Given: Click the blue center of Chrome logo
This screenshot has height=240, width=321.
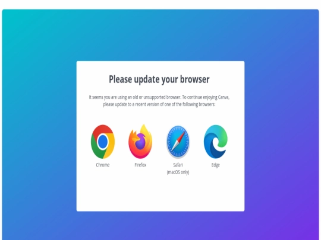Looking at the screenshot, I should (103, 142).
